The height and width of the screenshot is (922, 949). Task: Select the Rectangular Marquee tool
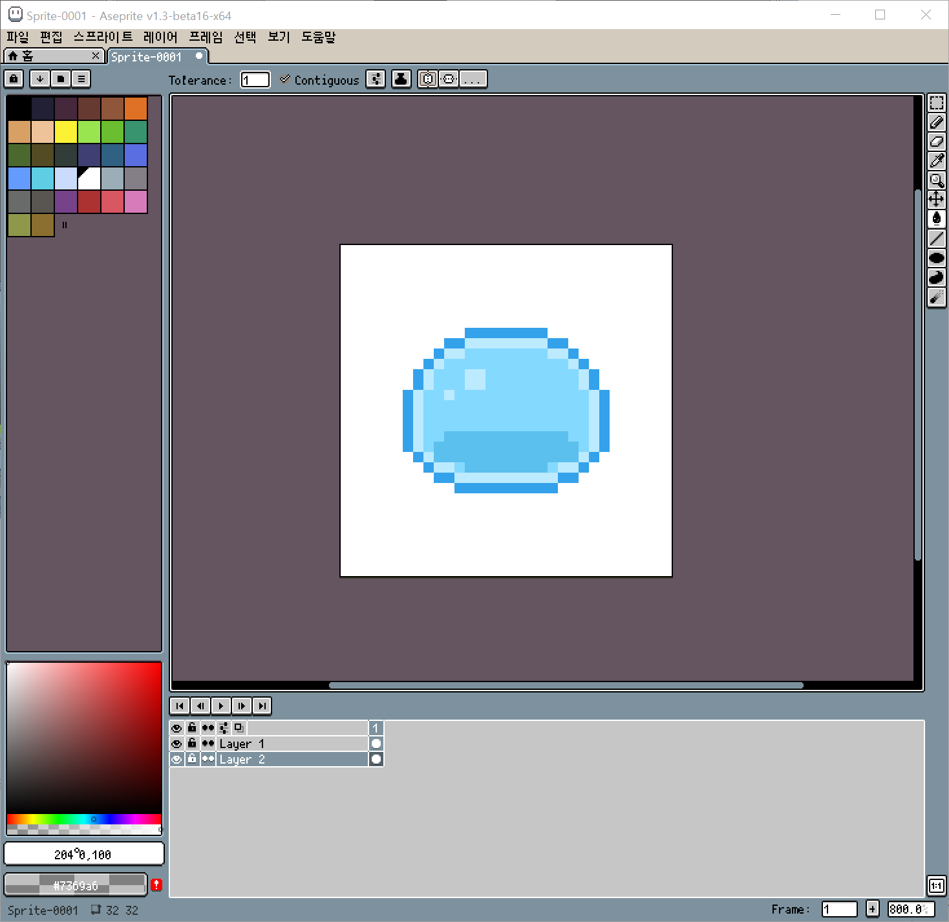(x=936, y=103)
